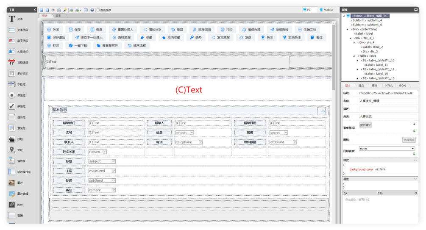This screenshot has height=230, width=426.
Task: Open the 打印表单 none dropdown
Action: (x=387, y=149)
